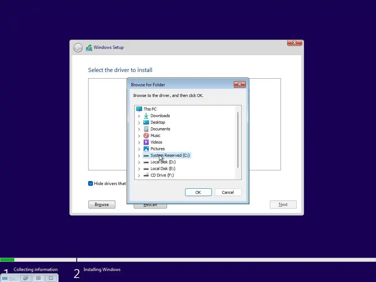Select the CD Drive (F:) disc icon
The width and height of the screenshot is (376, 282).
click(x=146, y=175)
